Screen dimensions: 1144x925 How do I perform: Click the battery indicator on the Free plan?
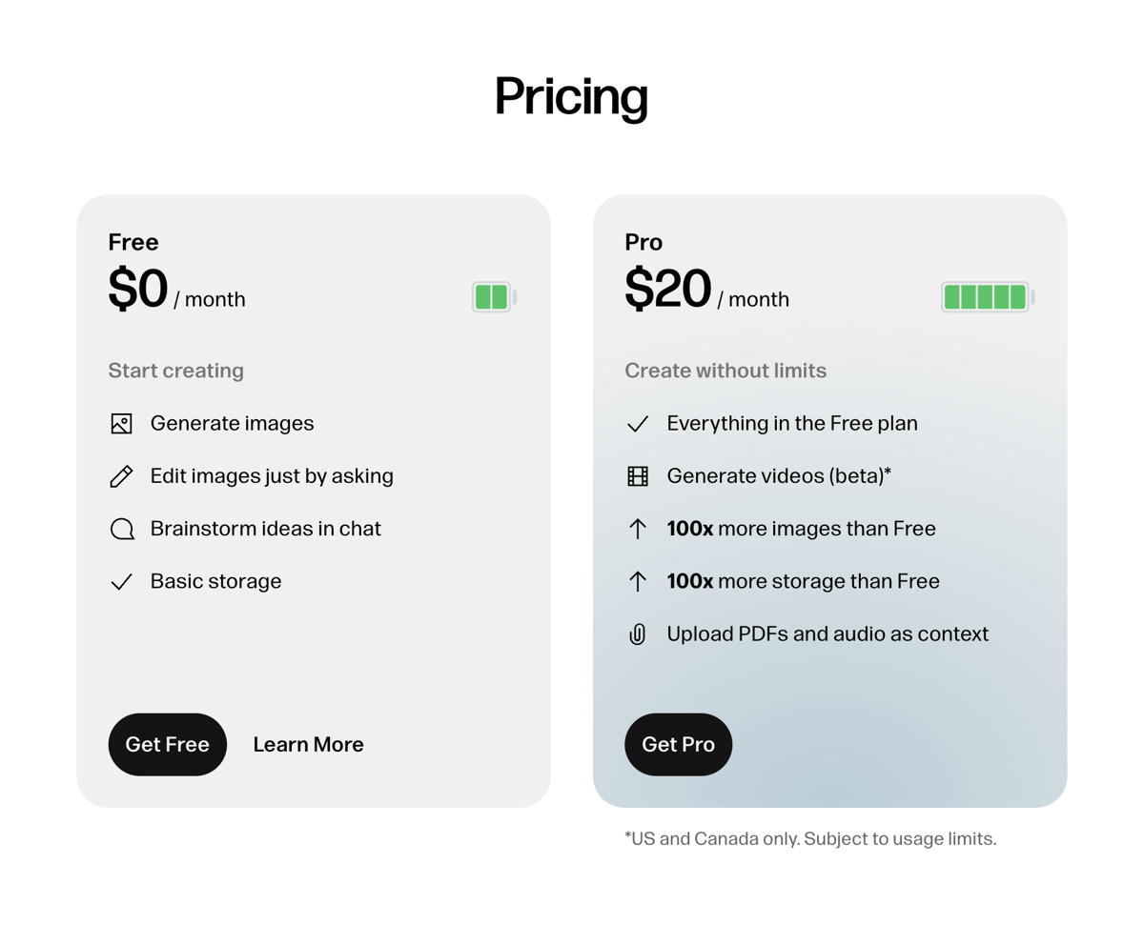coord(493,296)
